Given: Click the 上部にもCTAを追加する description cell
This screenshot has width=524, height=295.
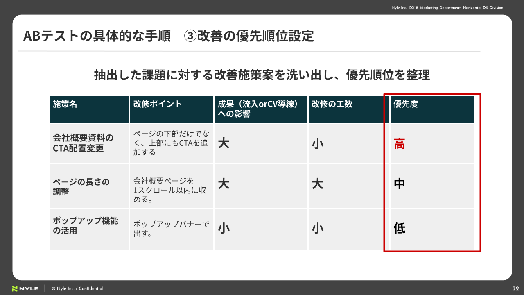Looking at the screenshot, I should coord(171,143).
